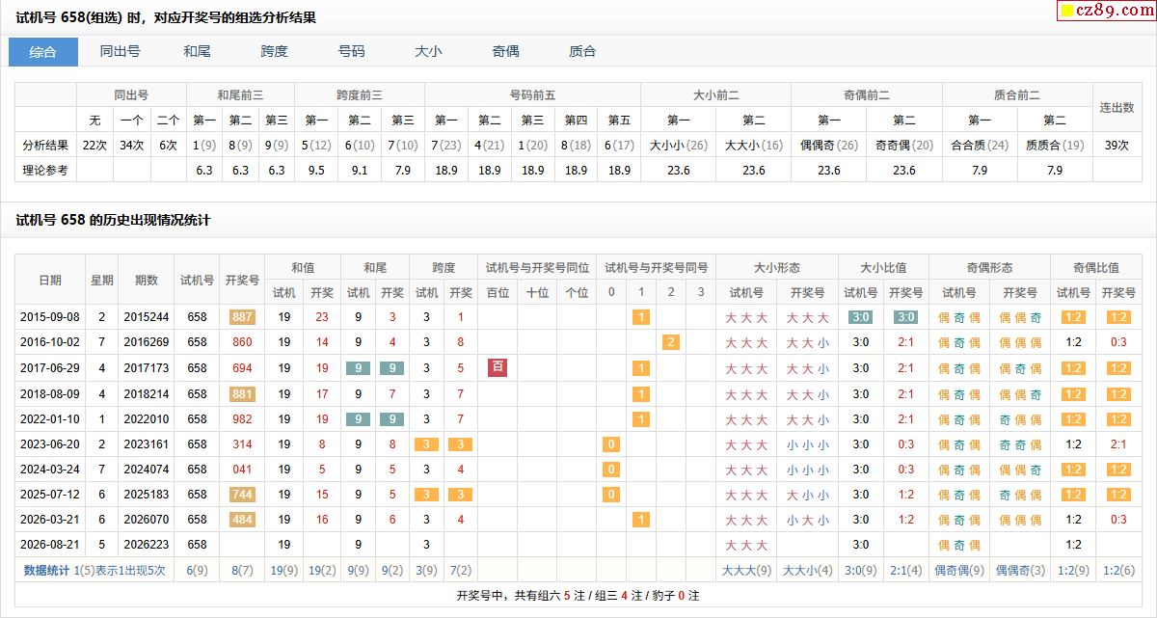
Task: Click the winning number 860
Action: (242, 342)
